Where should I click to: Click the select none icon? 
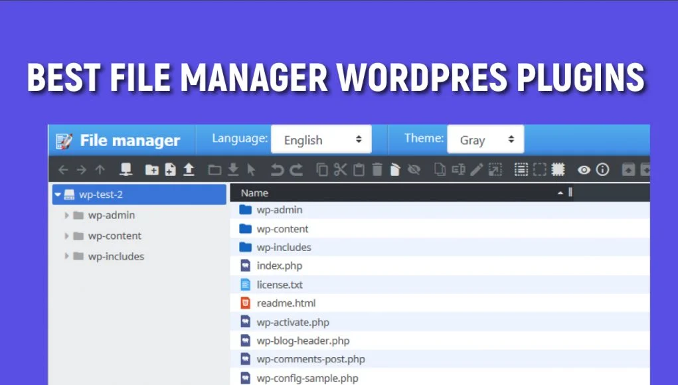[x=540, y=169]
